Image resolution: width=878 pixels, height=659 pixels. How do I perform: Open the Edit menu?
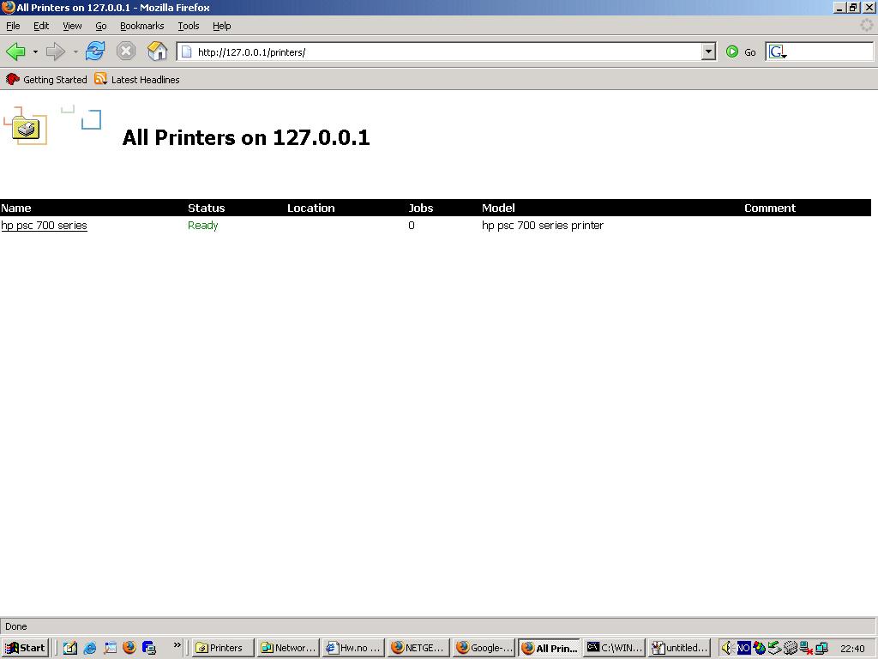(41, 26)
